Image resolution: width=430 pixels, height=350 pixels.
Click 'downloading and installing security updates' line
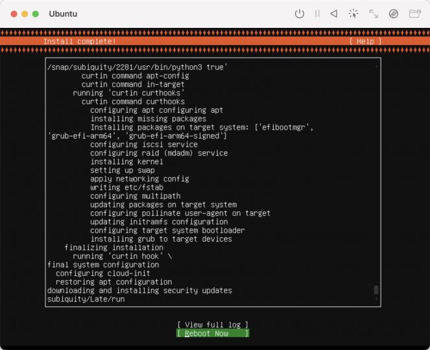(x=139, y=290)
